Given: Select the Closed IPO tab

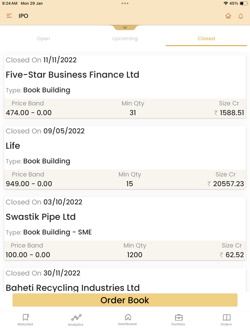Looking at the screenshot, I should (x=206, y=39).
